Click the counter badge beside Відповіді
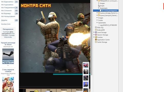The image size is (164, 92). (16, 14)
